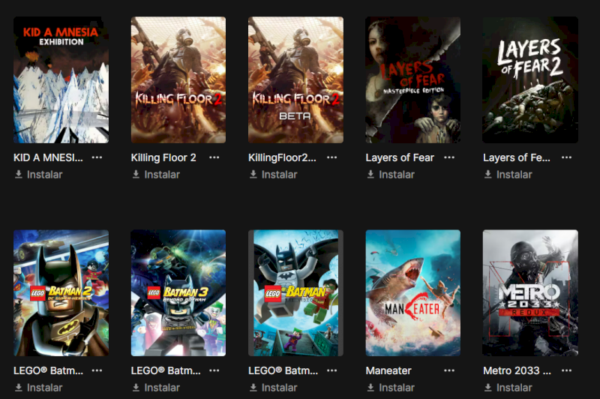Click Instalar under the Maneater title
The height and width of the screenshot is (399, 600).
point(391,388)
